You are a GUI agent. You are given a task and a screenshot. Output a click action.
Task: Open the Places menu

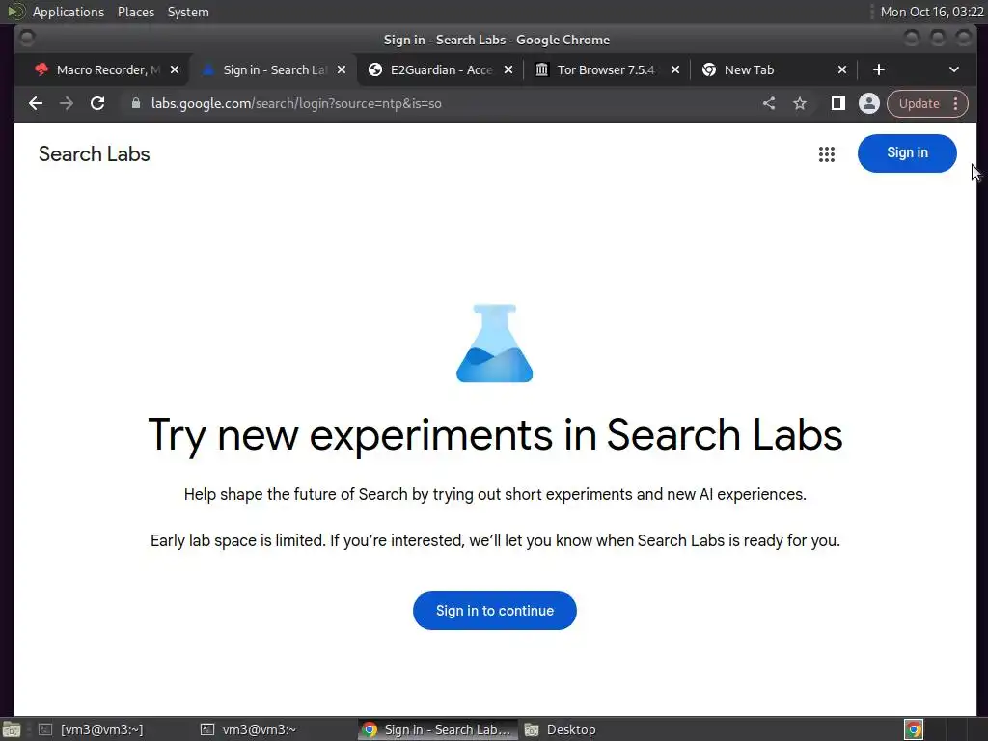(x=135, y=12)
